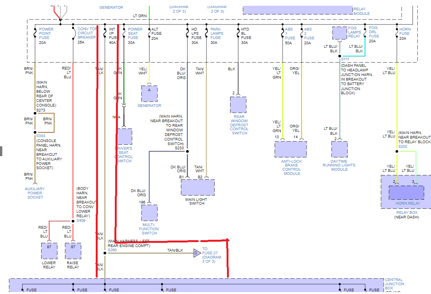This screenshot has height=294, width=431.
Task: Click the Anti-Lock Brake Control Module box
Action: pyautogui.click(x=291, y=149)
